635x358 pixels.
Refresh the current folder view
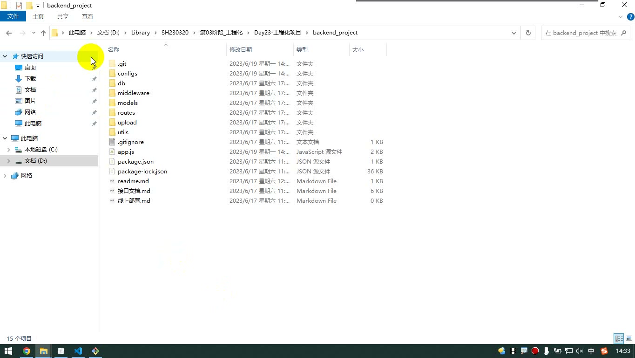click(528, 33)
